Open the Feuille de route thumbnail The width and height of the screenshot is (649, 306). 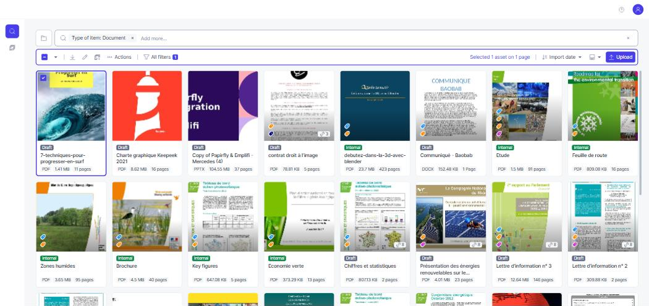(x=603, y=106)
